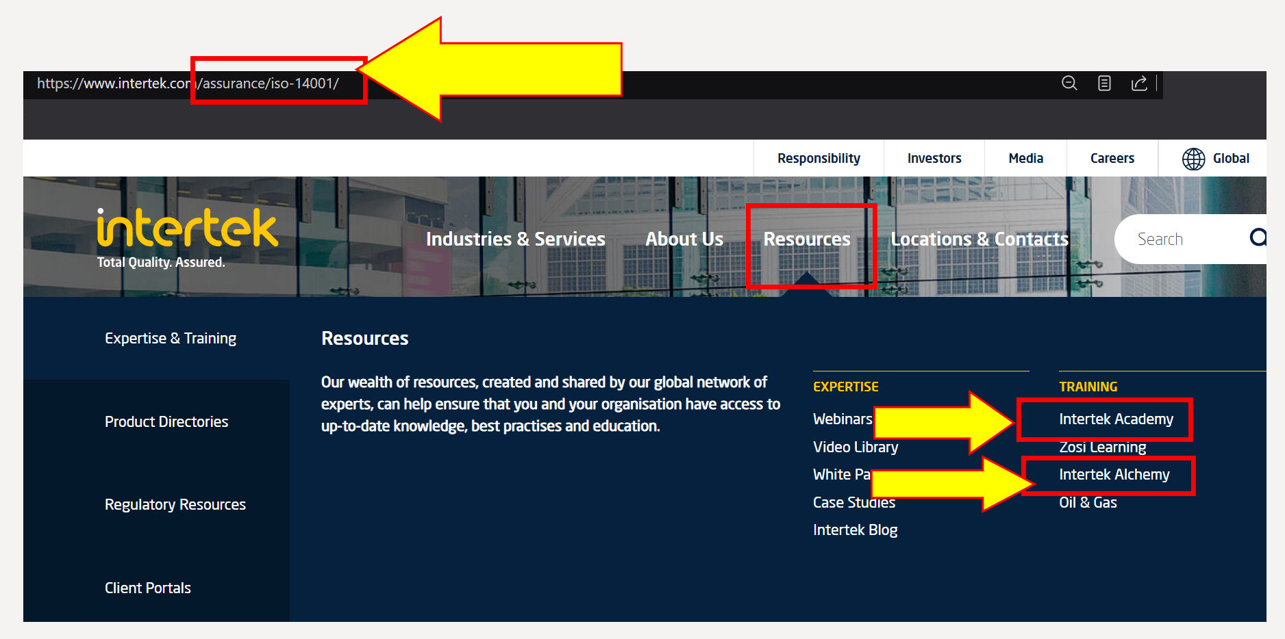Image resolution: width=1285 pixels, height=639 pixels.
Task: Expand the Locations & Contacts menu
Action: point(979,239)
